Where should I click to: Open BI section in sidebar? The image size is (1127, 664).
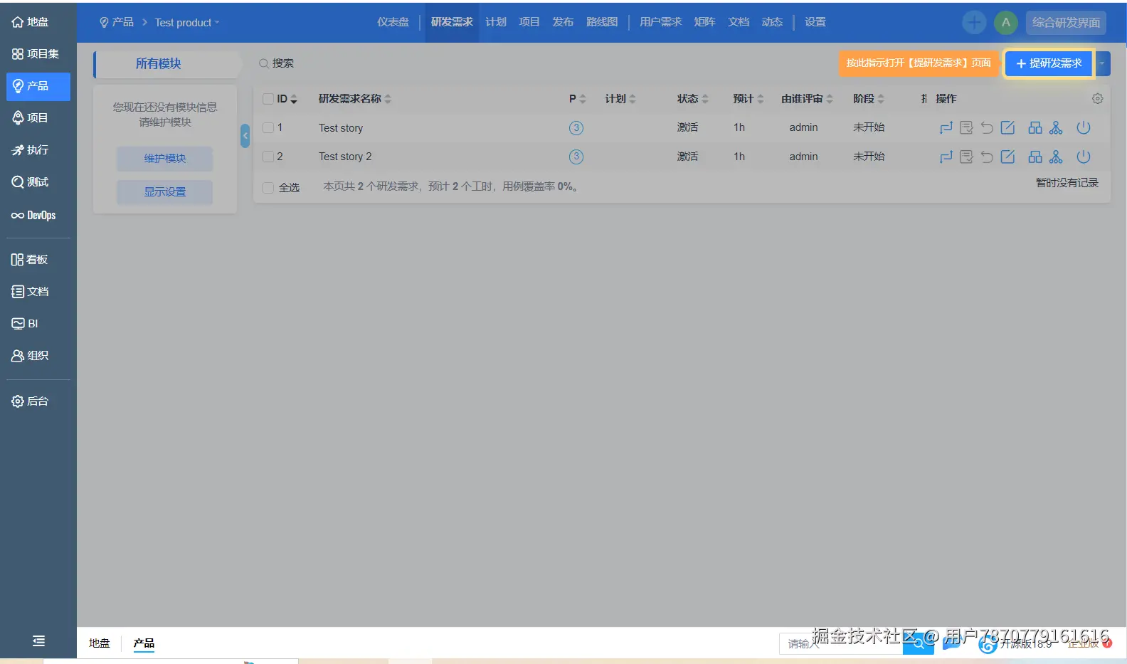[25, 324]
